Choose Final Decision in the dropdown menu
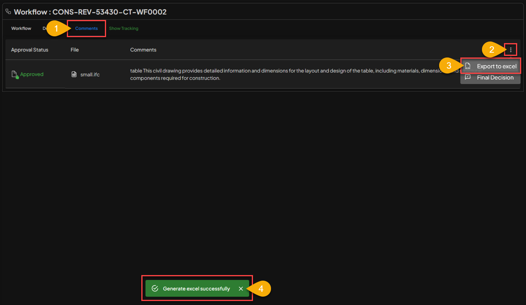 pos(495,77)
